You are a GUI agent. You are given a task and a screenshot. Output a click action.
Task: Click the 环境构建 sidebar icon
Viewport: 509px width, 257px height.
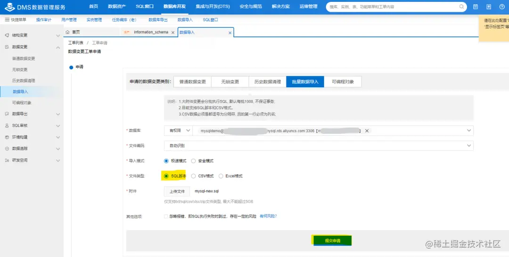click(7, 137)
